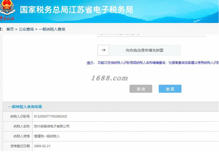Open 公众查询 breadcrumb link
Viewport: 219px width, 155px height.
pos(26,29)
